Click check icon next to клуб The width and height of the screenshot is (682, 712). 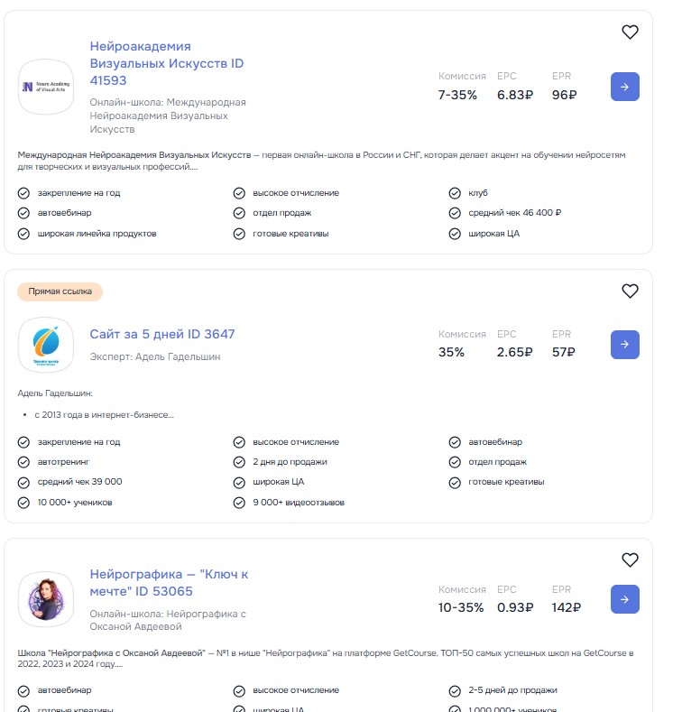coord(455,193)
